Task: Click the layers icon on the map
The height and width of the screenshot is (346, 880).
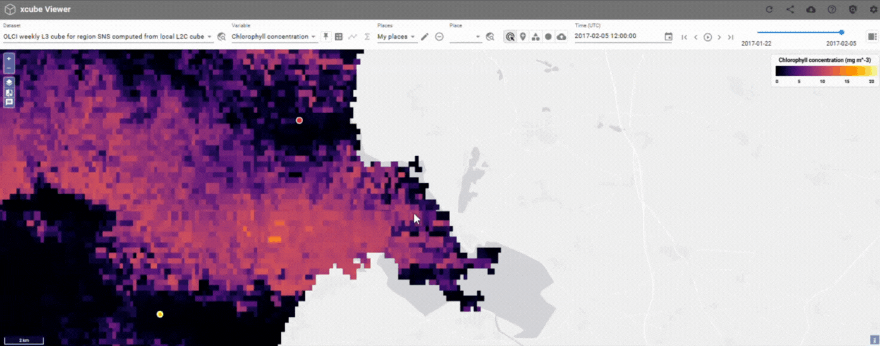Action: pos(9,82)
